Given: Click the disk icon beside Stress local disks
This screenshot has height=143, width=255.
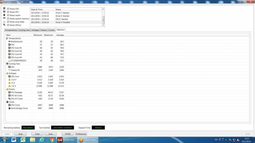Looking at the screenshot, I should point(4,22).
